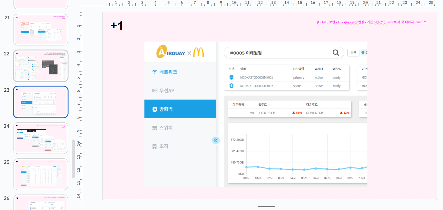Click the '61791.69 GB' download value

pos(314,113)
